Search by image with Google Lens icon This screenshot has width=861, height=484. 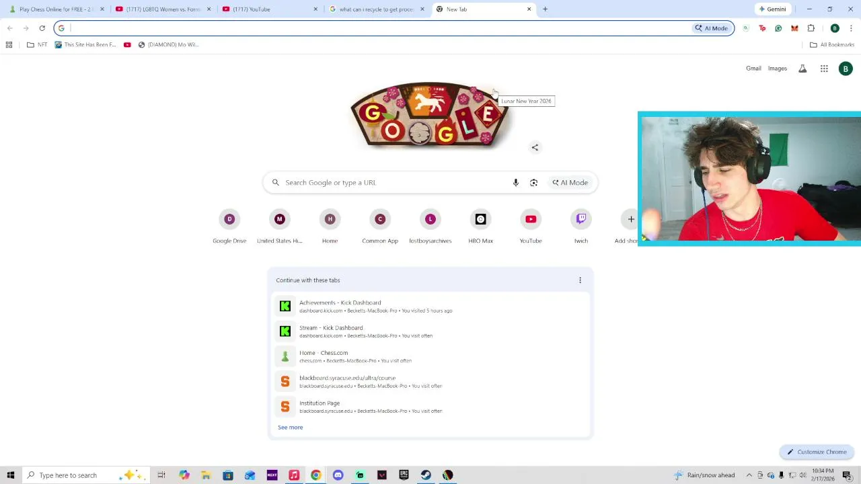(533, 183)
